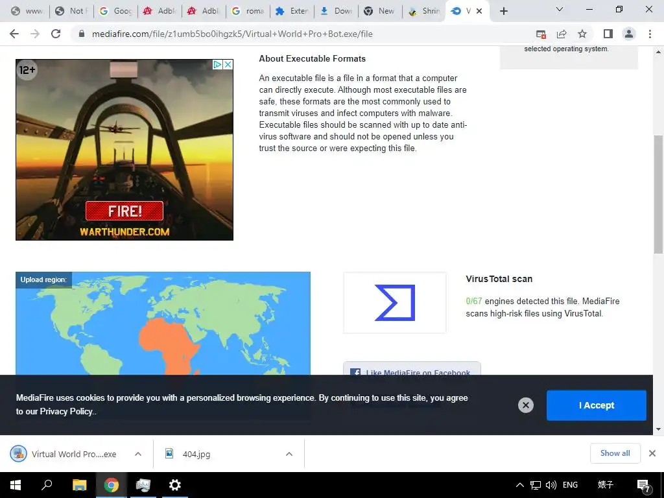Open Windows taskbar search

[47, 485]
